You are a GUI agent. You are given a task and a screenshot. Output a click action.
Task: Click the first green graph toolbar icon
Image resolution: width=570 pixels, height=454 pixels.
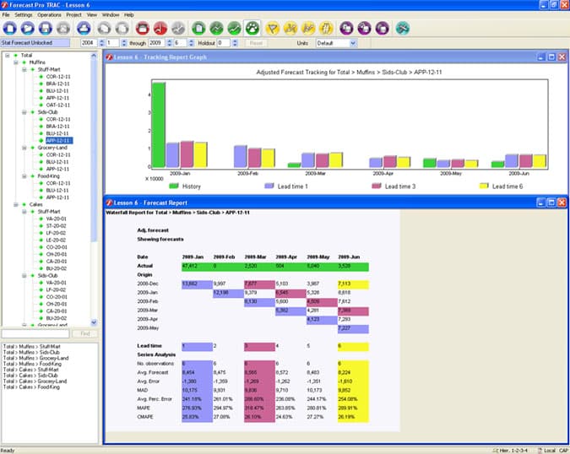216,28
